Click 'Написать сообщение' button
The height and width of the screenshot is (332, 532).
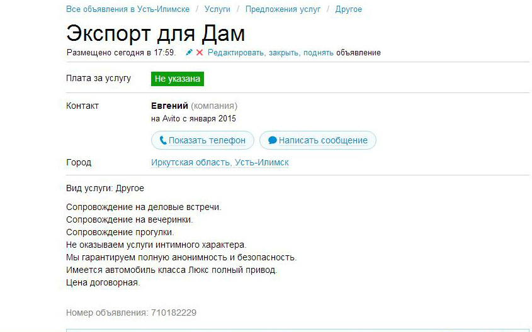[318, 140]
